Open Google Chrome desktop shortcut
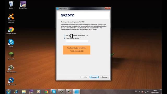 11,31
